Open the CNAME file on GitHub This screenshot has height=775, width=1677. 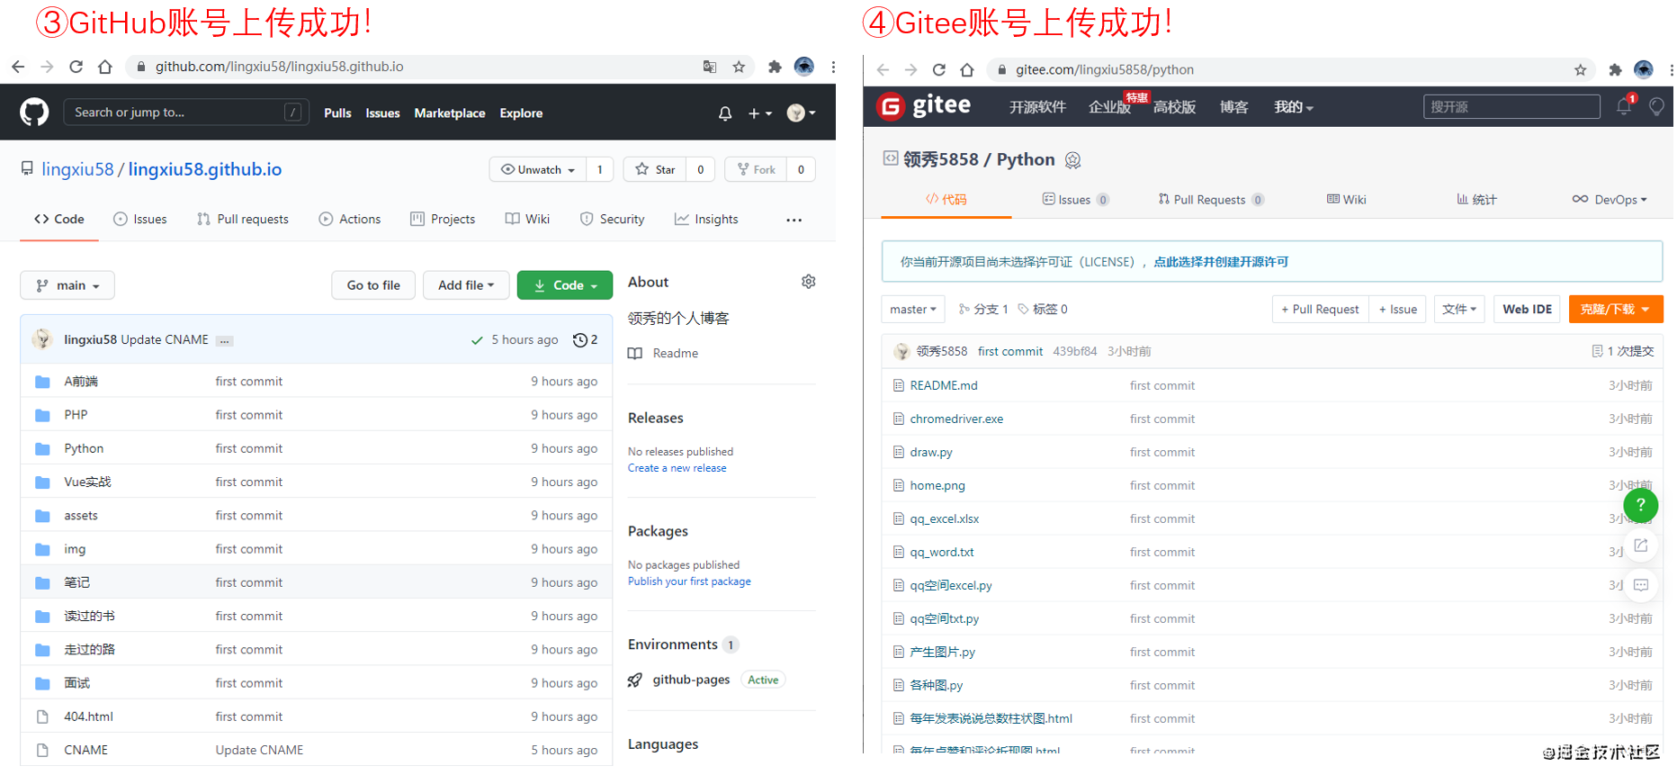tap(85, 750)
